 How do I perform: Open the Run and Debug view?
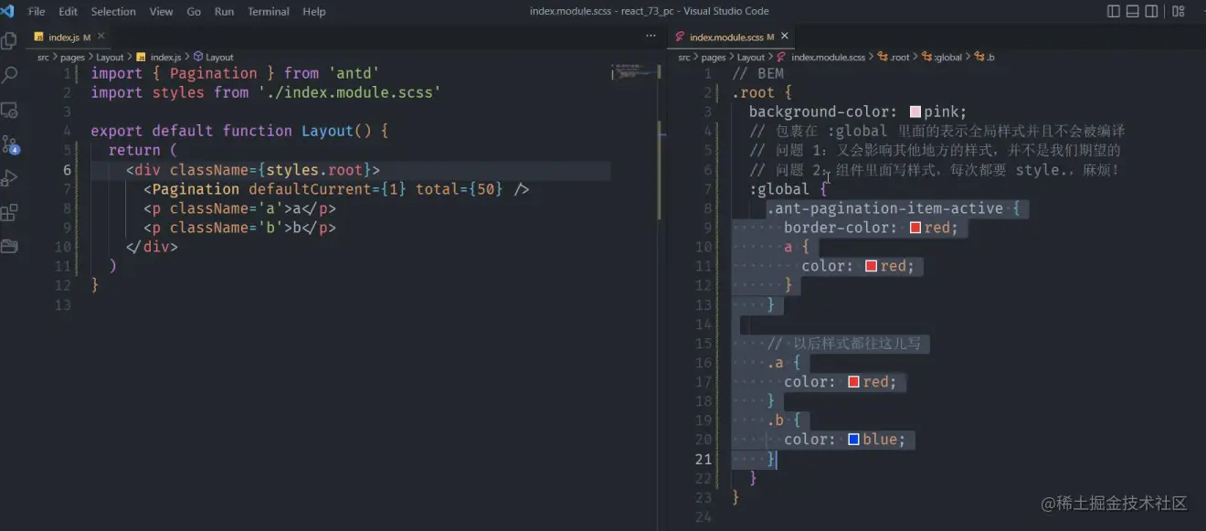[9, 177]
